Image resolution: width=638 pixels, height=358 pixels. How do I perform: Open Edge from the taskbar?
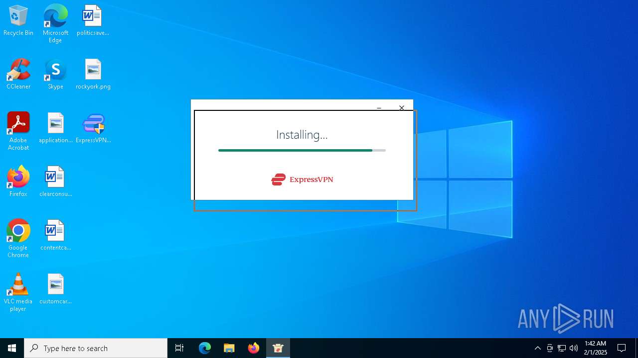coord(205,348)
